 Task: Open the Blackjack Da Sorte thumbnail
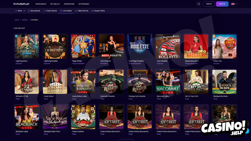(224, 82)
